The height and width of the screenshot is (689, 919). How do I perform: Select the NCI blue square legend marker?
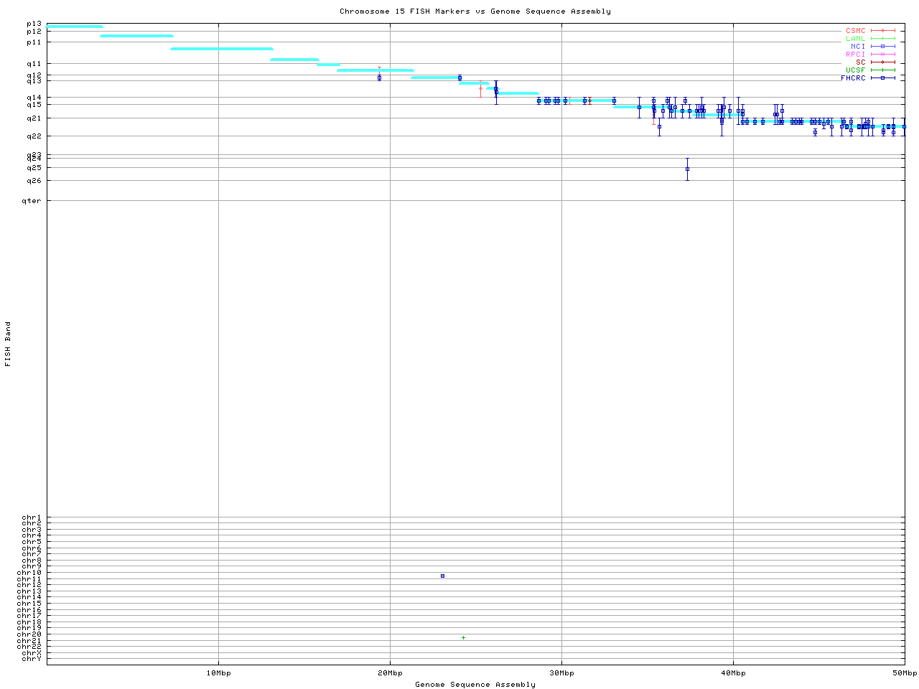[x=882, y=47]
